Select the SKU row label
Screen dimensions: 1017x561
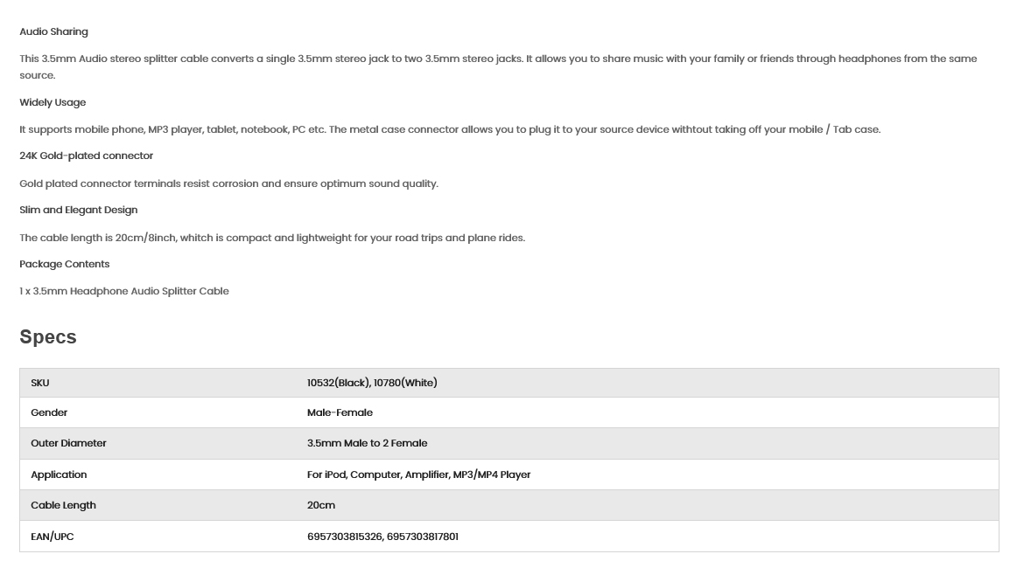point(40,383)
